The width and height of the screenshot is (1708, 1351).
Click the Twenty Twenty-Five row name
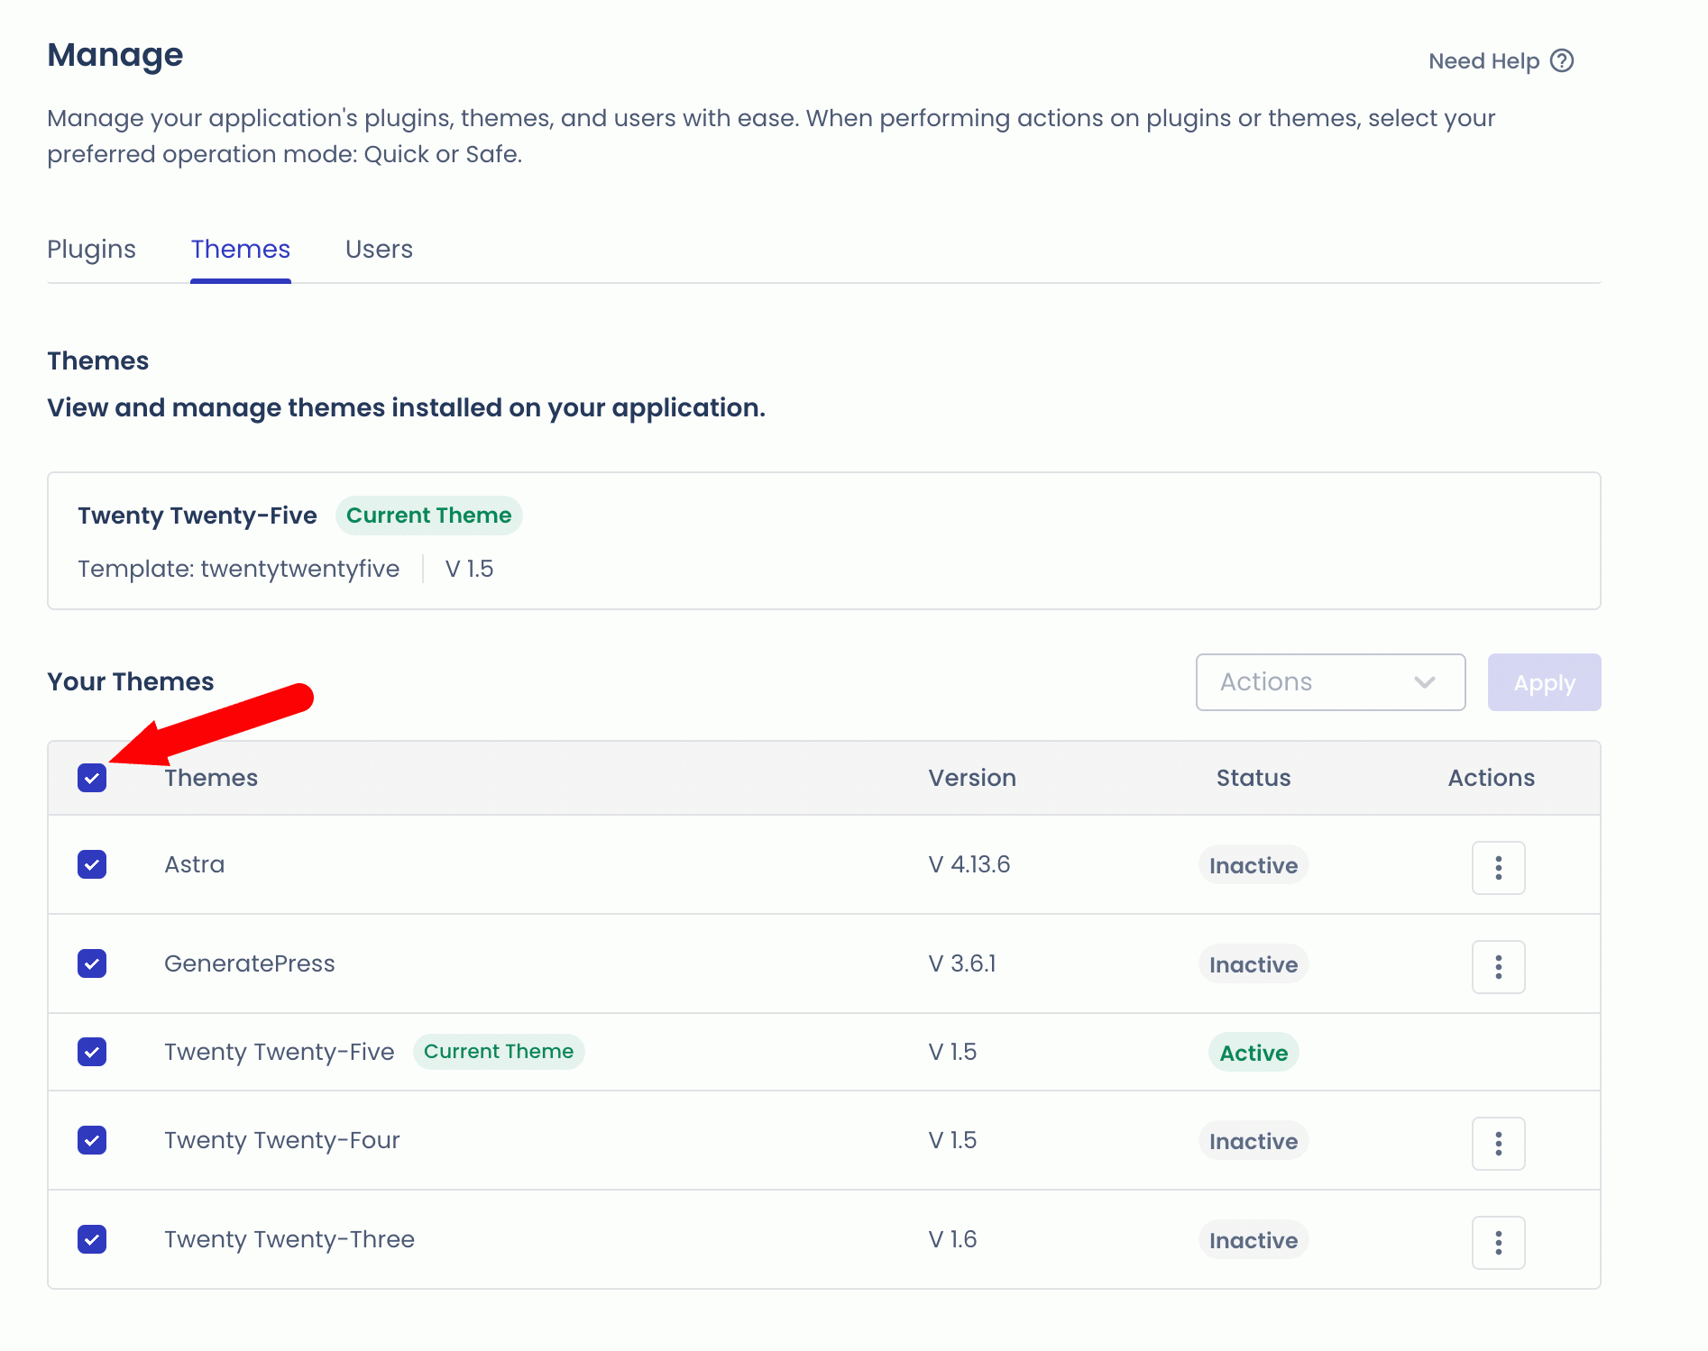pyautogui.click(x=279, y=1052)
